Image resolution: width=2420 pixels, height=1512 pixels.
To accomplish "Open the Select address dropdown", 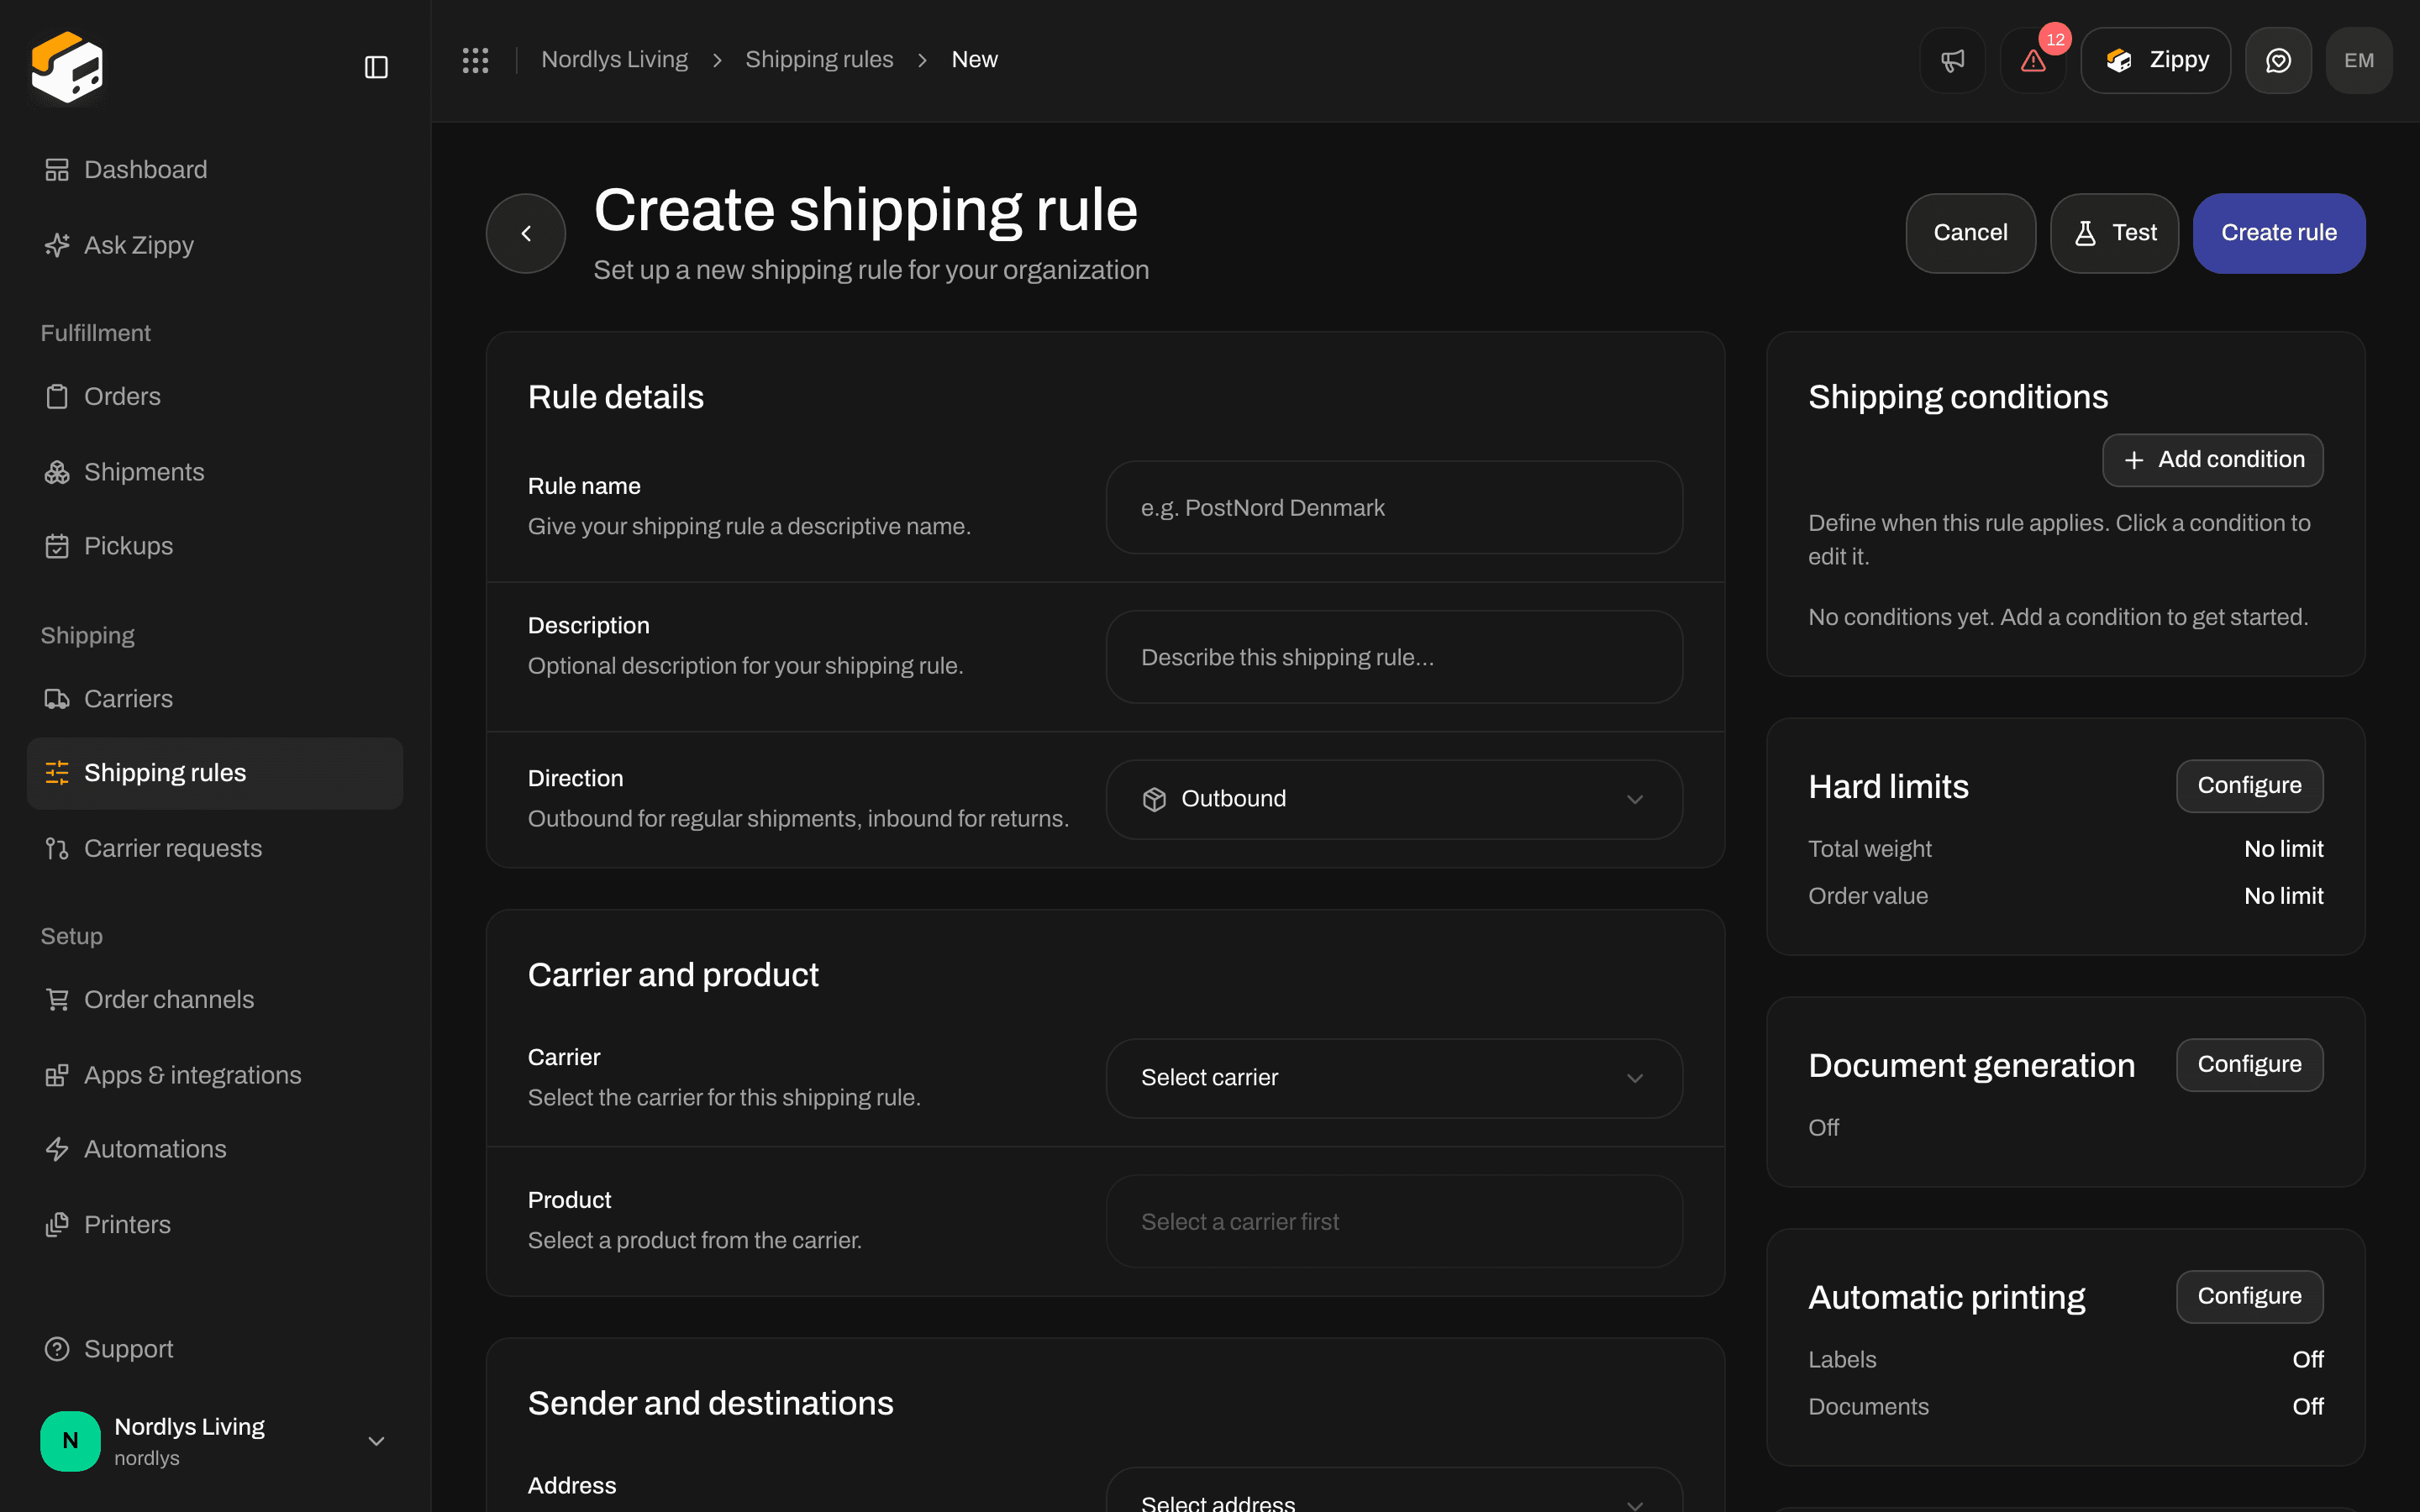I will (1394, 1490).
